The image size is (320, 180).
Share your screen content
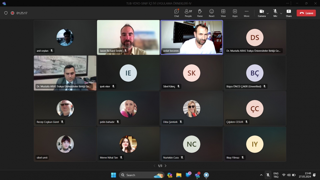289,13
